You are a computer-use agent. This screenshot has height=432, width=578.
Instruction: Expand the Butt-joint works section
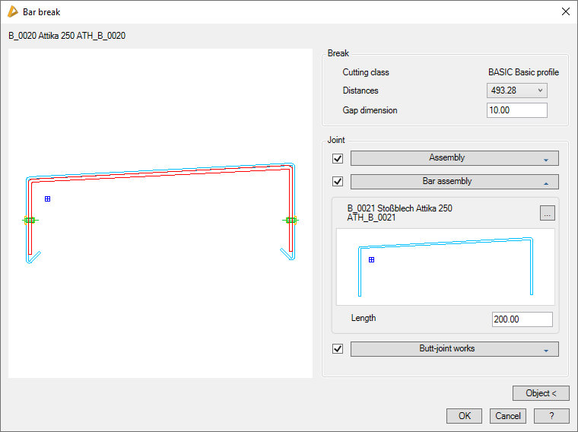(454, 349)
